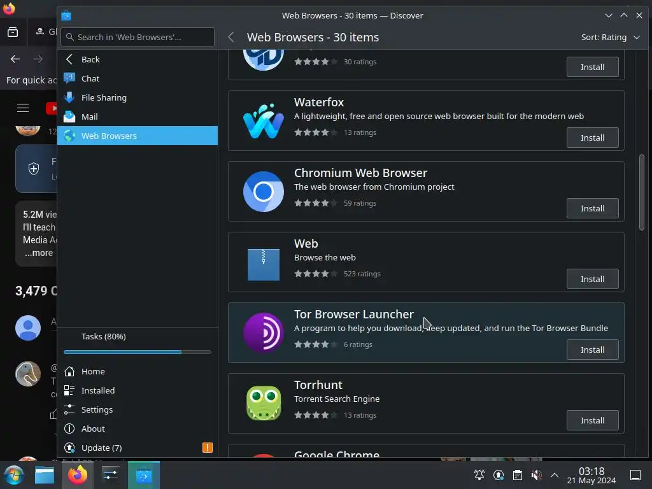The width and height of the screenshot is (652, 489).
Task: Open the Mail category
Action: coord(138,117)
